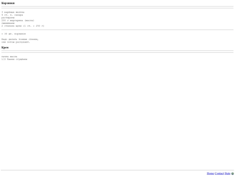
Task: Click the line "2 стакана муки (1 ст. = 250 г)"
Action: click(x=23, y=26)
